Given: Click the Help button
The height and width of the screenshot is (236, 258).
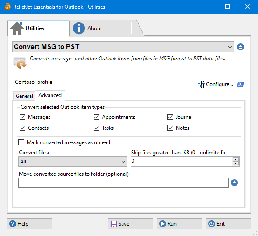Looking at the screenshot, I should pos(29,224).
